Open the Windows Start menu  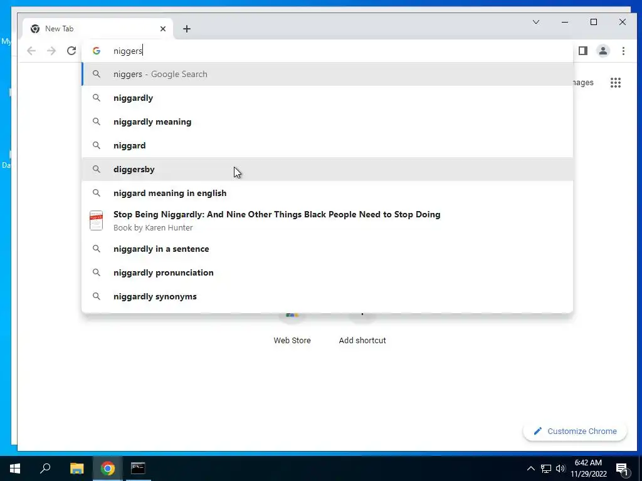click(15, 468)
